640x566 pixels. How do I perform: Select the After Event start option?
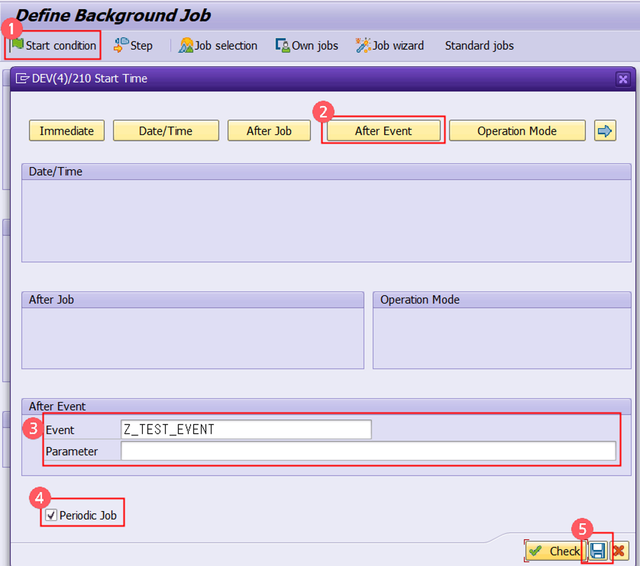[384, 131]
